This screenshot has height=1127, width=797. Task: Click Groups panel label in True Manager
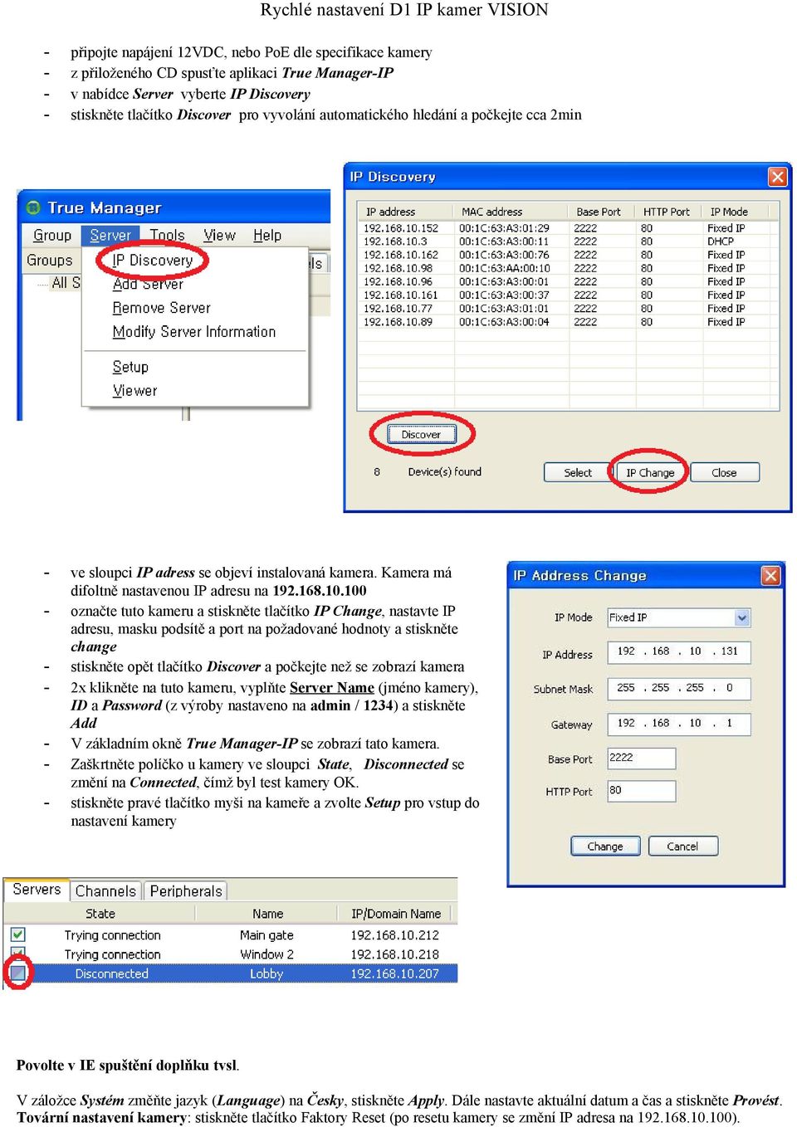[x=50, y=261]
